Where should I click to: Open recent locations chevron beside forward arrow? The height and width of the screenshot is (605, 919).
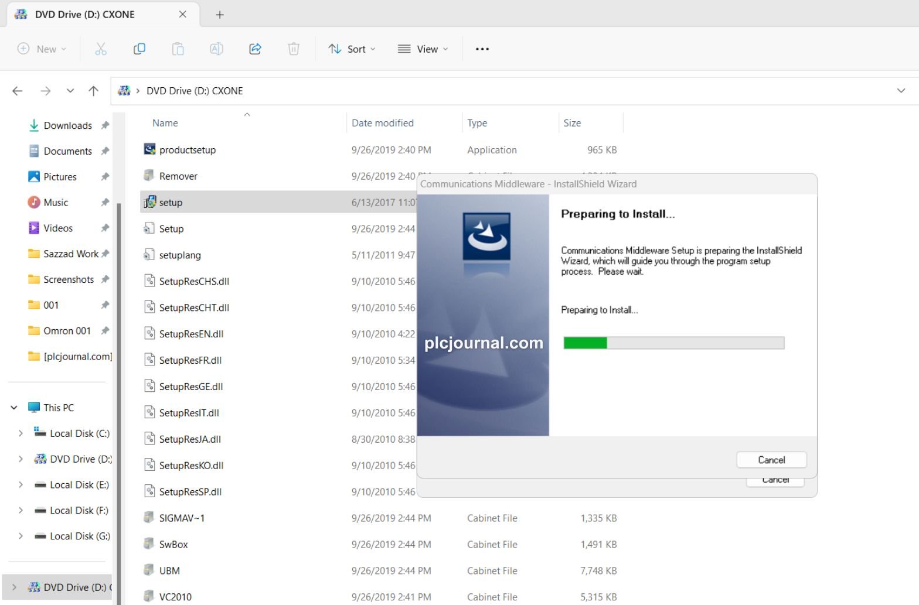click(x=70, y=91)
